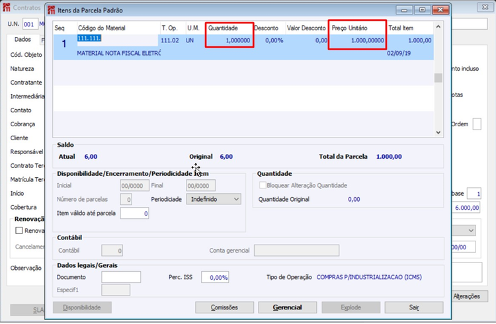Minimize the Itens da Parcela dialog
The width and height of the screenshot is (496, 324).
tap(404, 10)
